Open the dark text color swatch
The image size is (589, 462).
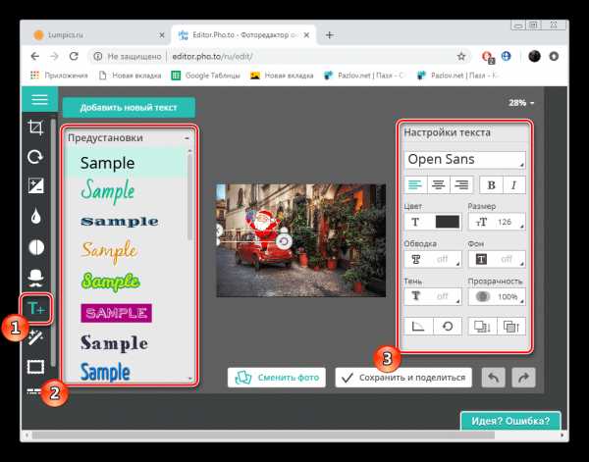(447, 222)
